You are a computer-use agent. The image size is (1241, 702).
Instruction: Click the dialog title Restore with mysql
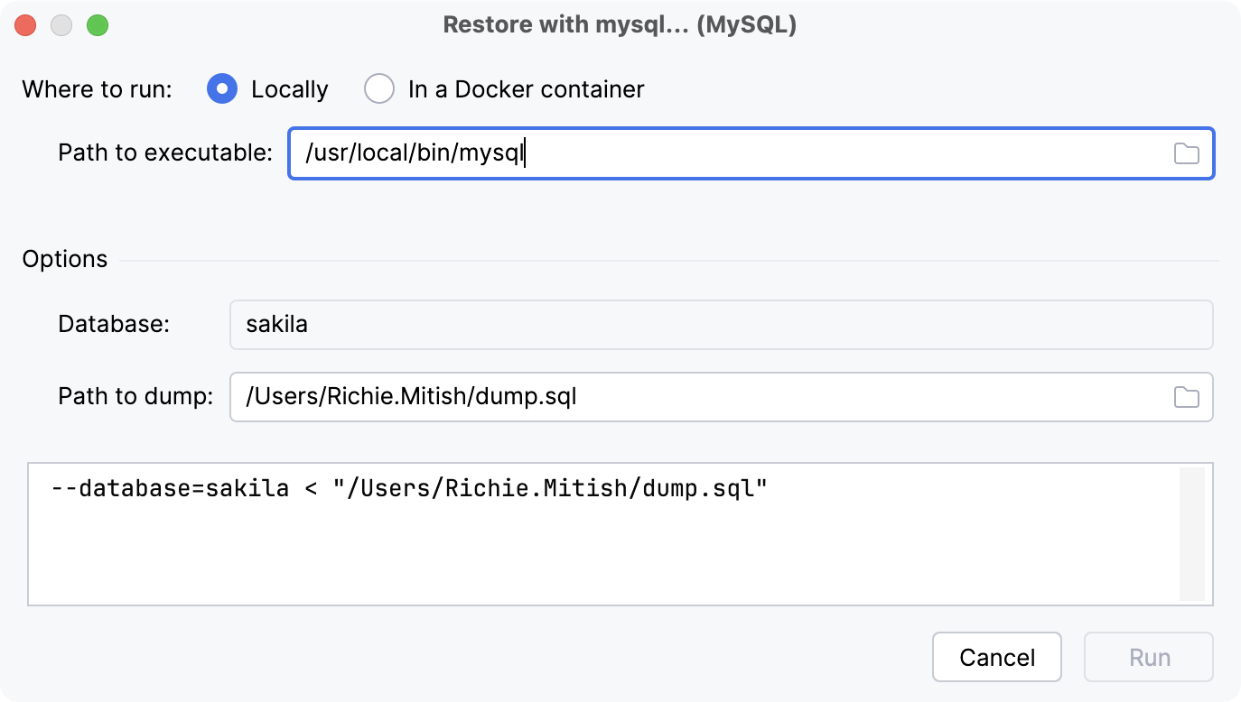[620, 24]
